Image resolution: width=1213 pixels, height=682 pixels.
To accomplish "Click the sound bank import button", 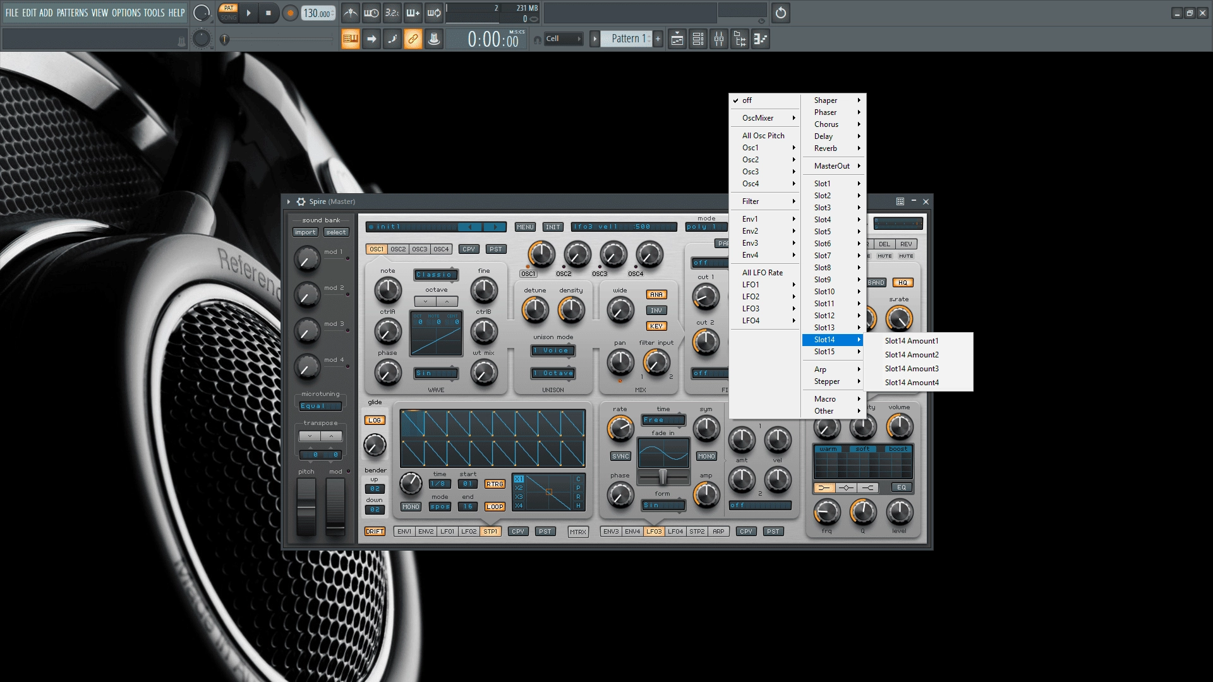I will (x=305, y=232).
